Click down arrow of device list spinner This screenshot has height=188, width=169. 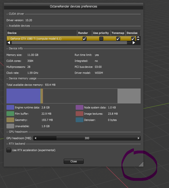click(138, 40)
